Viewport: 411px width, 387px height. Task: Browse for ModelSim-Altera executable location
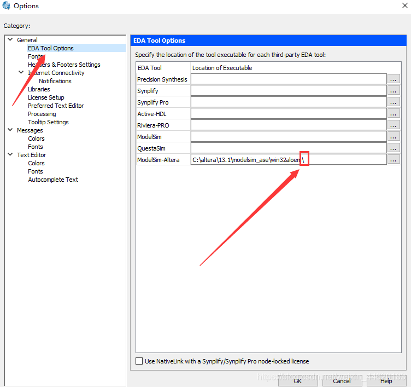click(393, 160)
